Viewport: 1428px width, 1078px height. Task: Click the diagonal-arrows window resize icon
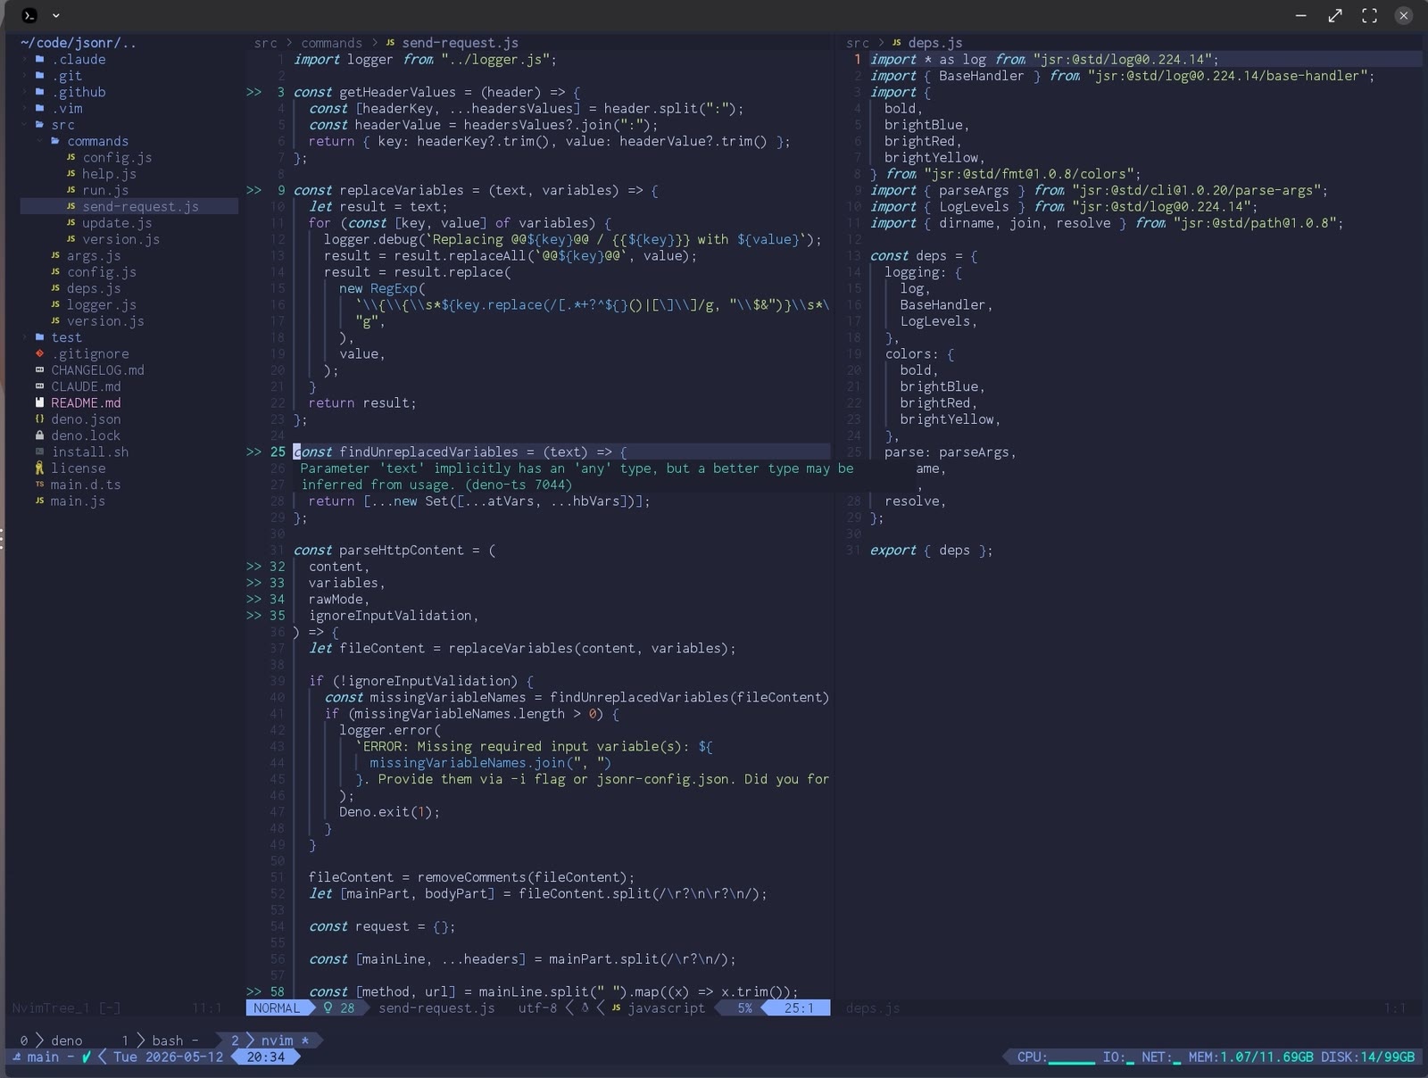click(x=1335, y=15)
